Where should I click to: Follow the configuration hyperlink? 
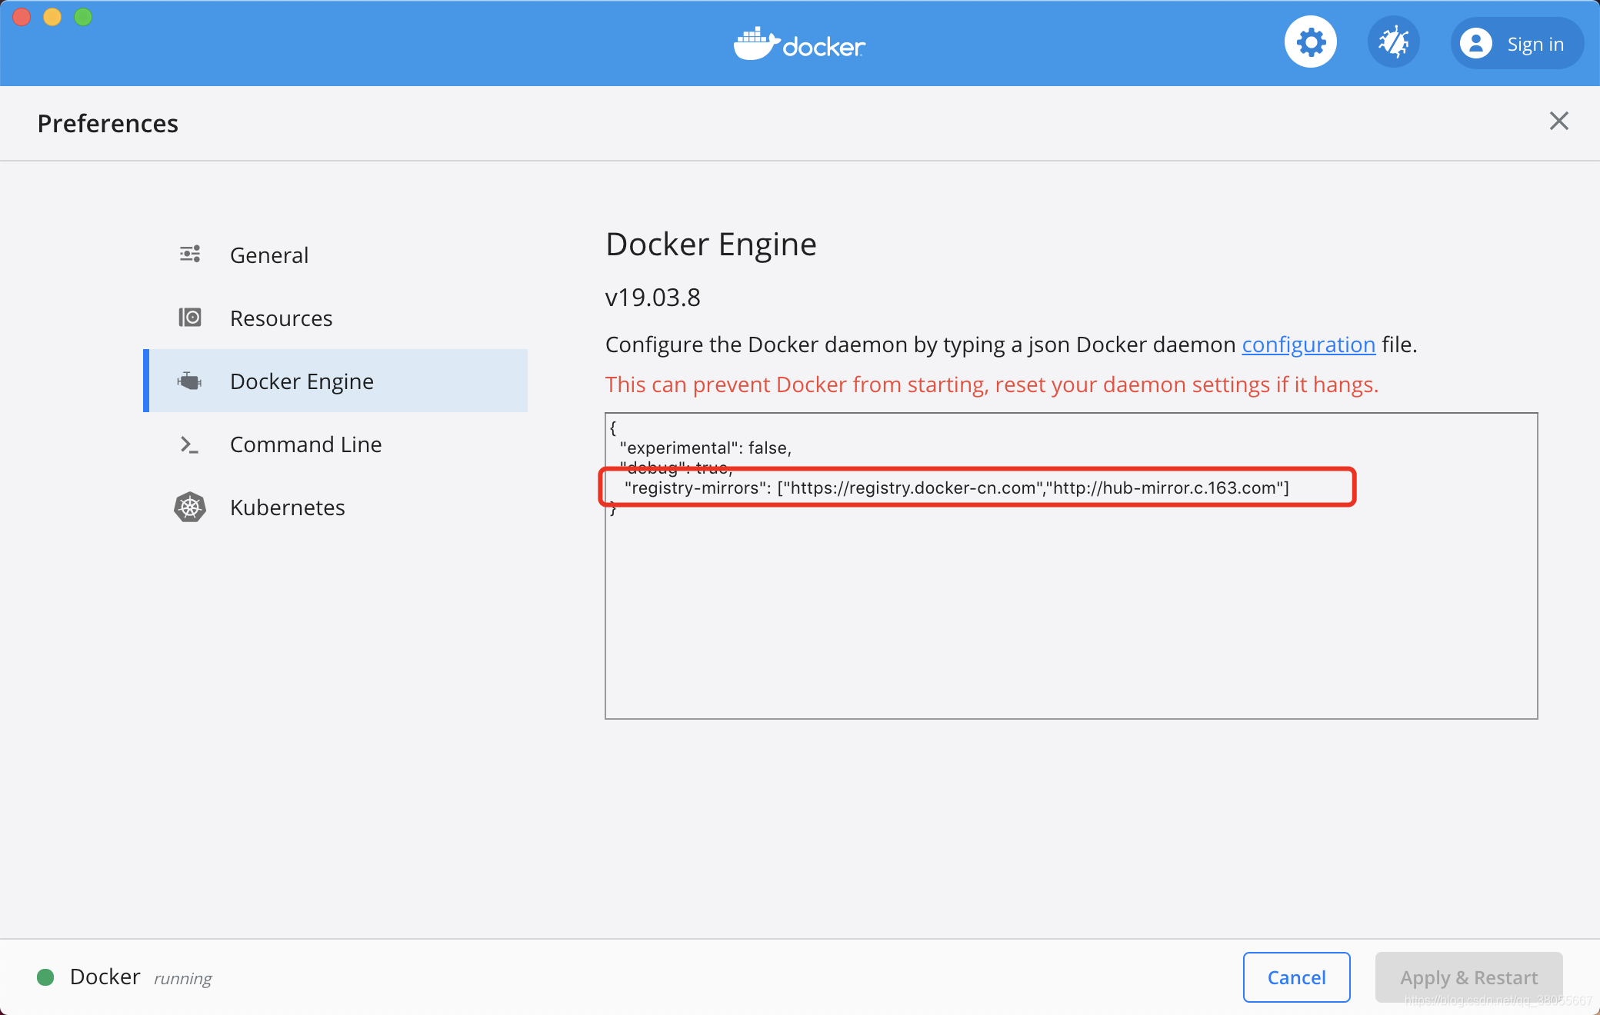[x=1308, y=344]
